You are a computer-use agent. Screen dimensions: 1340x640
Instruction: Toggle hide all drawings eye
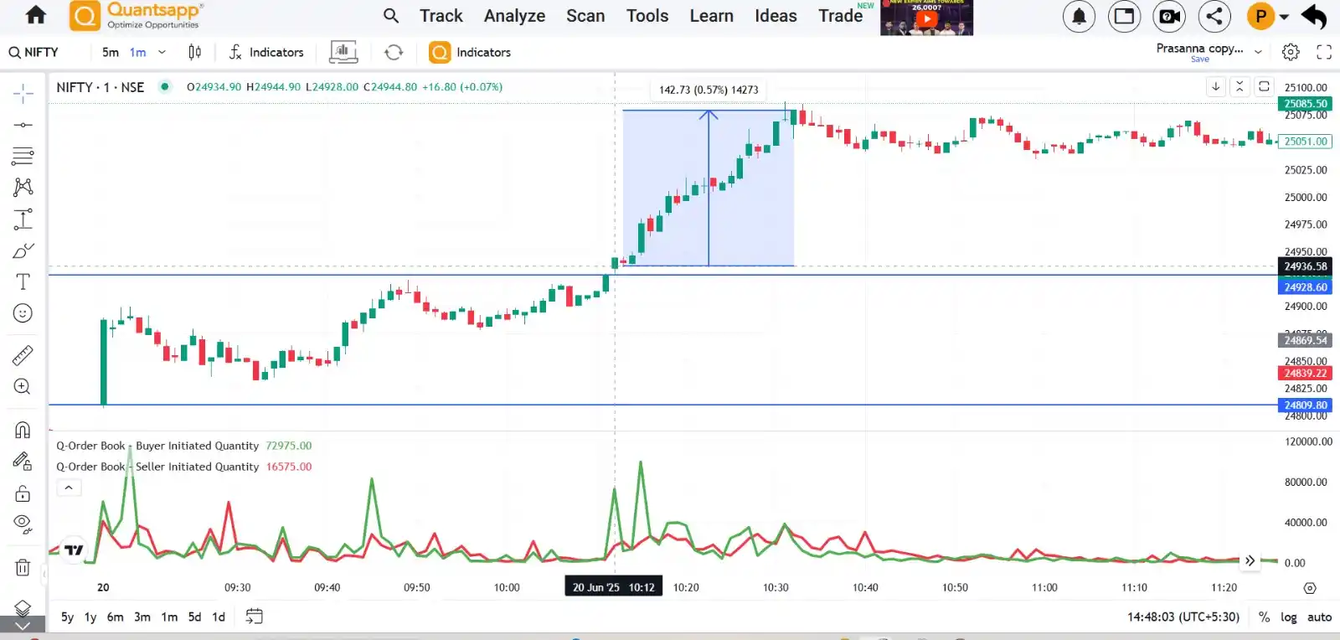click(23, 524)
